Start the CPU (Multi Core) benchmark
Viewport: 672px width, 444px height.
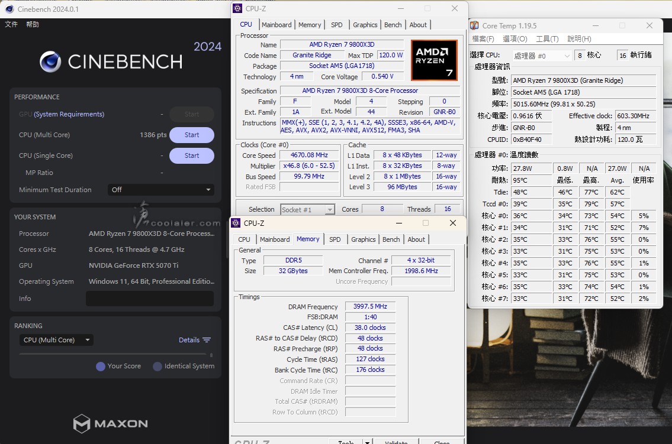(191, 135)
